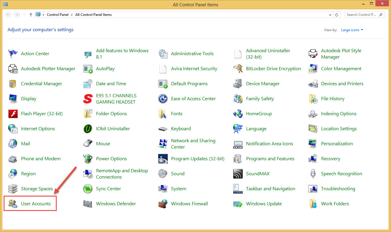Image resolution: width=391 pixels, height=232 pixels.
Task: Open 'Add features to Windows 8.1' link
Action: click(x=122, y=54)
